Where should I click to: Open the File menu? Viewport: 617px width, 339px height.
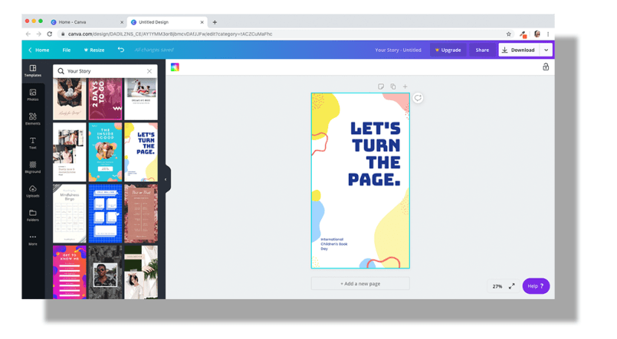point(67,50)
